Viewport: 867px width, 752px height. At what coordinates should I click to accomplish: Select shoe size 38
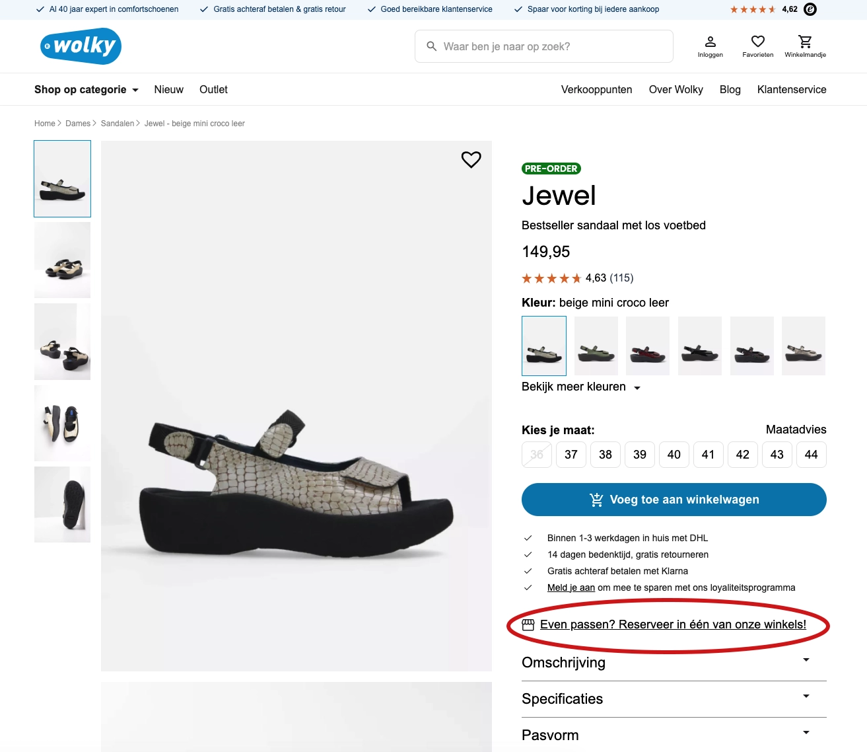tap(606, 455)
